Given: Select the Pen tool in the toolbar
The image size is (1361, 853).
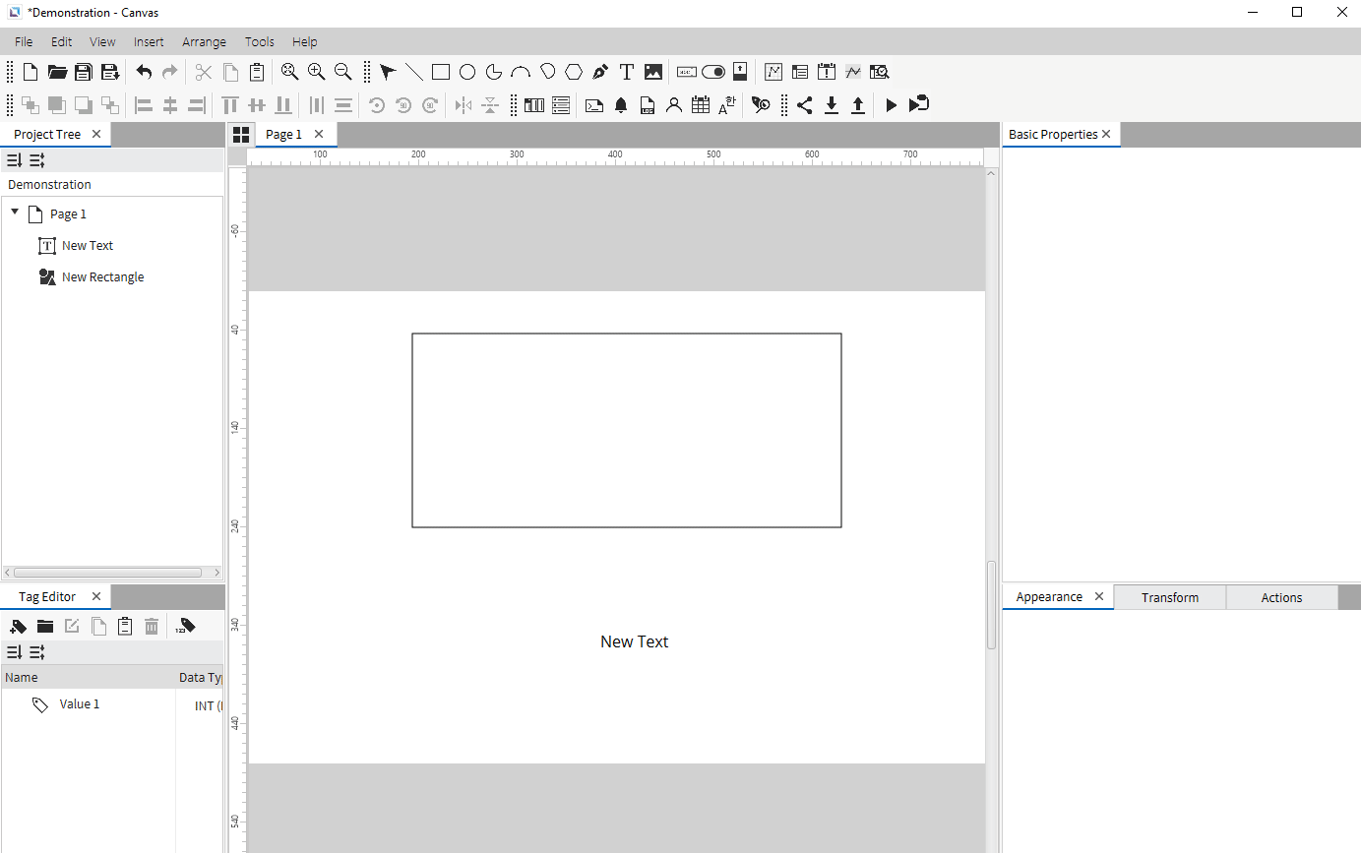Looking at the screenshot, I should tap(600, 71).
